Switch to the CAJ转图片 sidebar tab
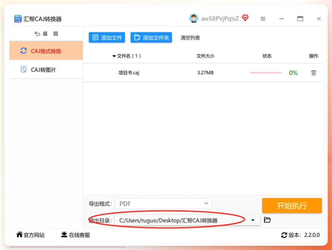This screenshot has width=332, height=250. pos(46,70)
